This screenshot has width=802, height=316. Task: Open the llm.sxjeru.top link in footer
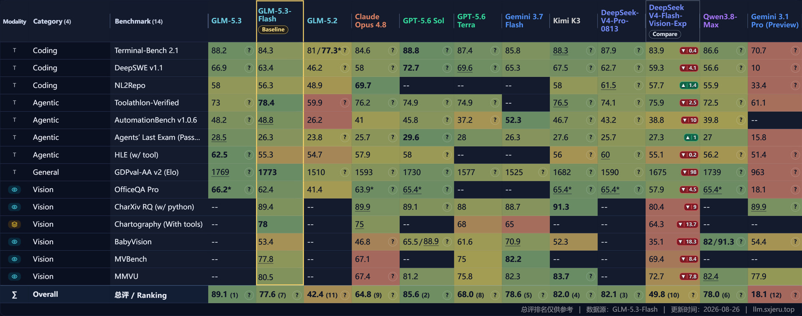tap(774, 309)
